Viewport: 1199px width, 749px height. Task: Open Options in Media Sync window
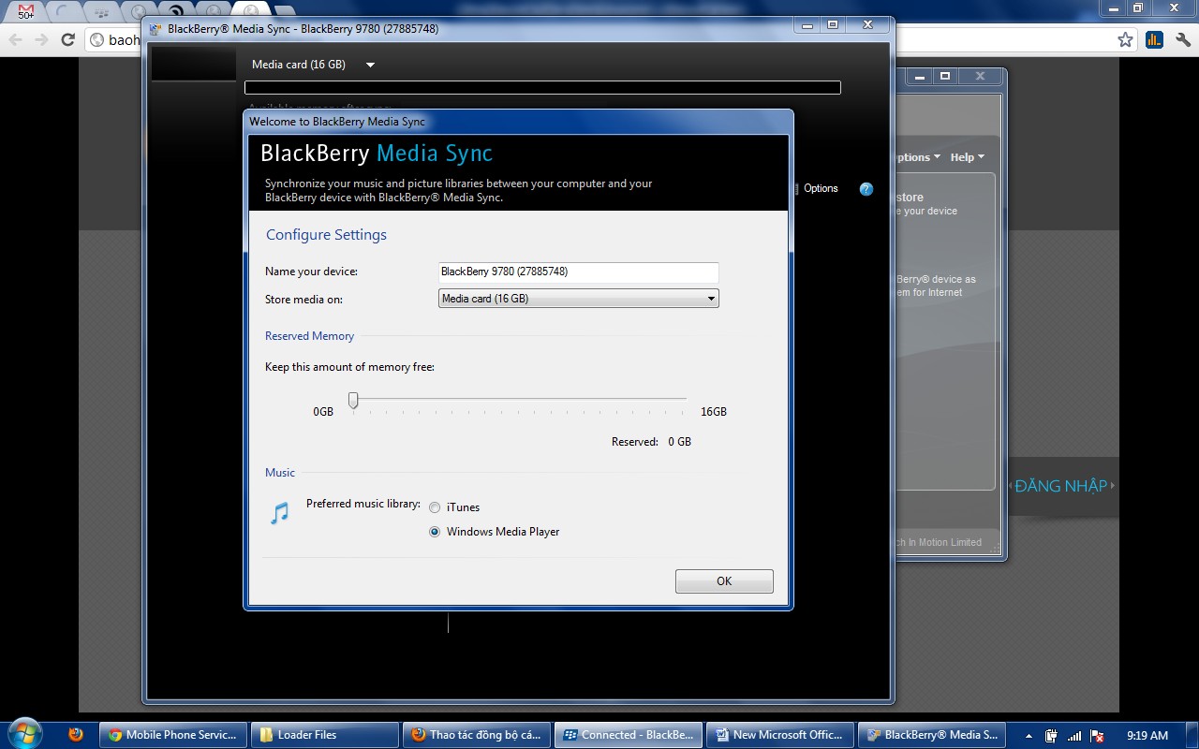tap(821, 188)
